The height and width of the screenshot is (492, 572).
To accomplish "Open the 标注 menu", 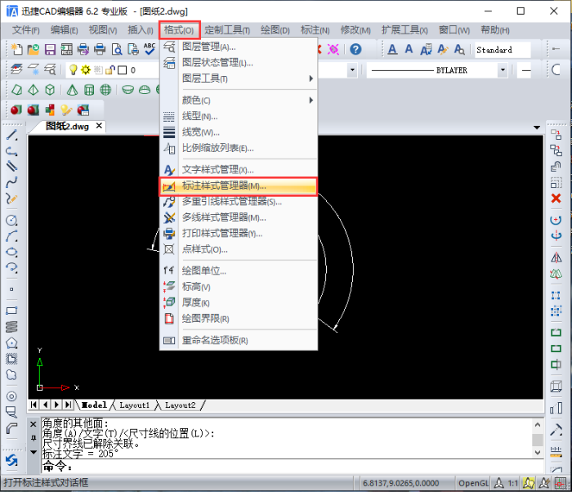I will [x=315, y=30].
